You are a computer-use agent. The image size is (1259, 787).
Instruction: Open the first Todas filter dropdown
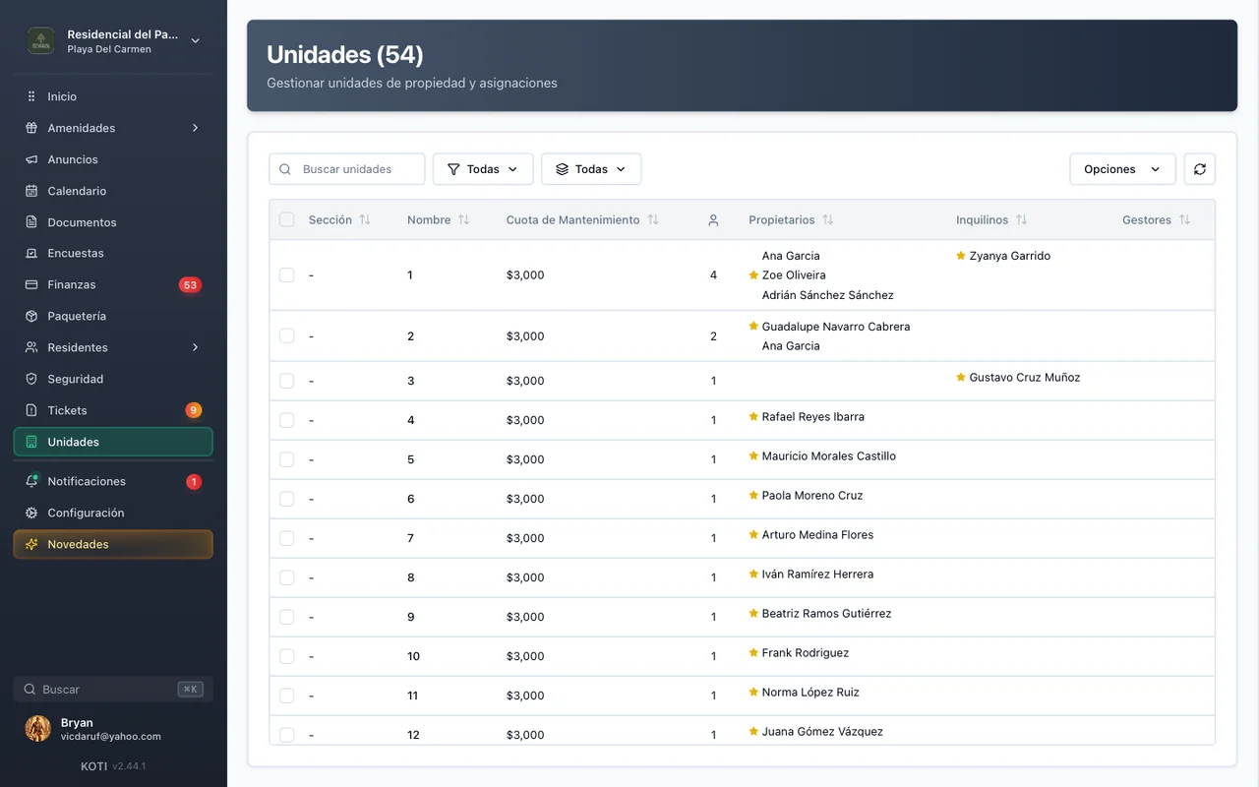[x=483, y=169]
